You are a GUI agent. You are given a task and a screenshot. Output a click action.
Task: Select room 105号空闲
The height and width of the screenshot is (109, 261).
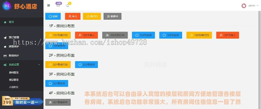coord(171,35)
